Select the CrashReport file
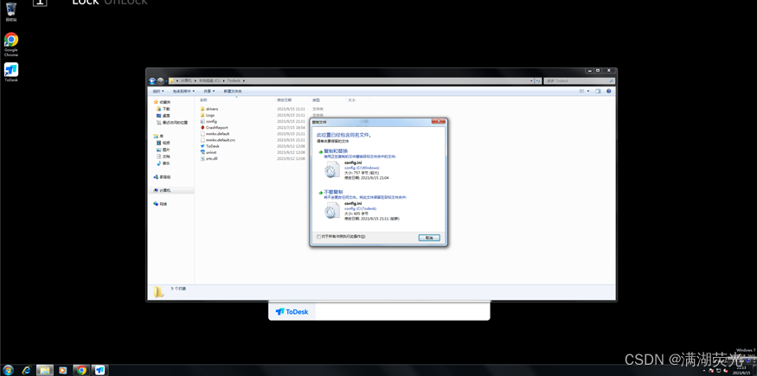This screenshot has width=757, height=376. [214, 128]
